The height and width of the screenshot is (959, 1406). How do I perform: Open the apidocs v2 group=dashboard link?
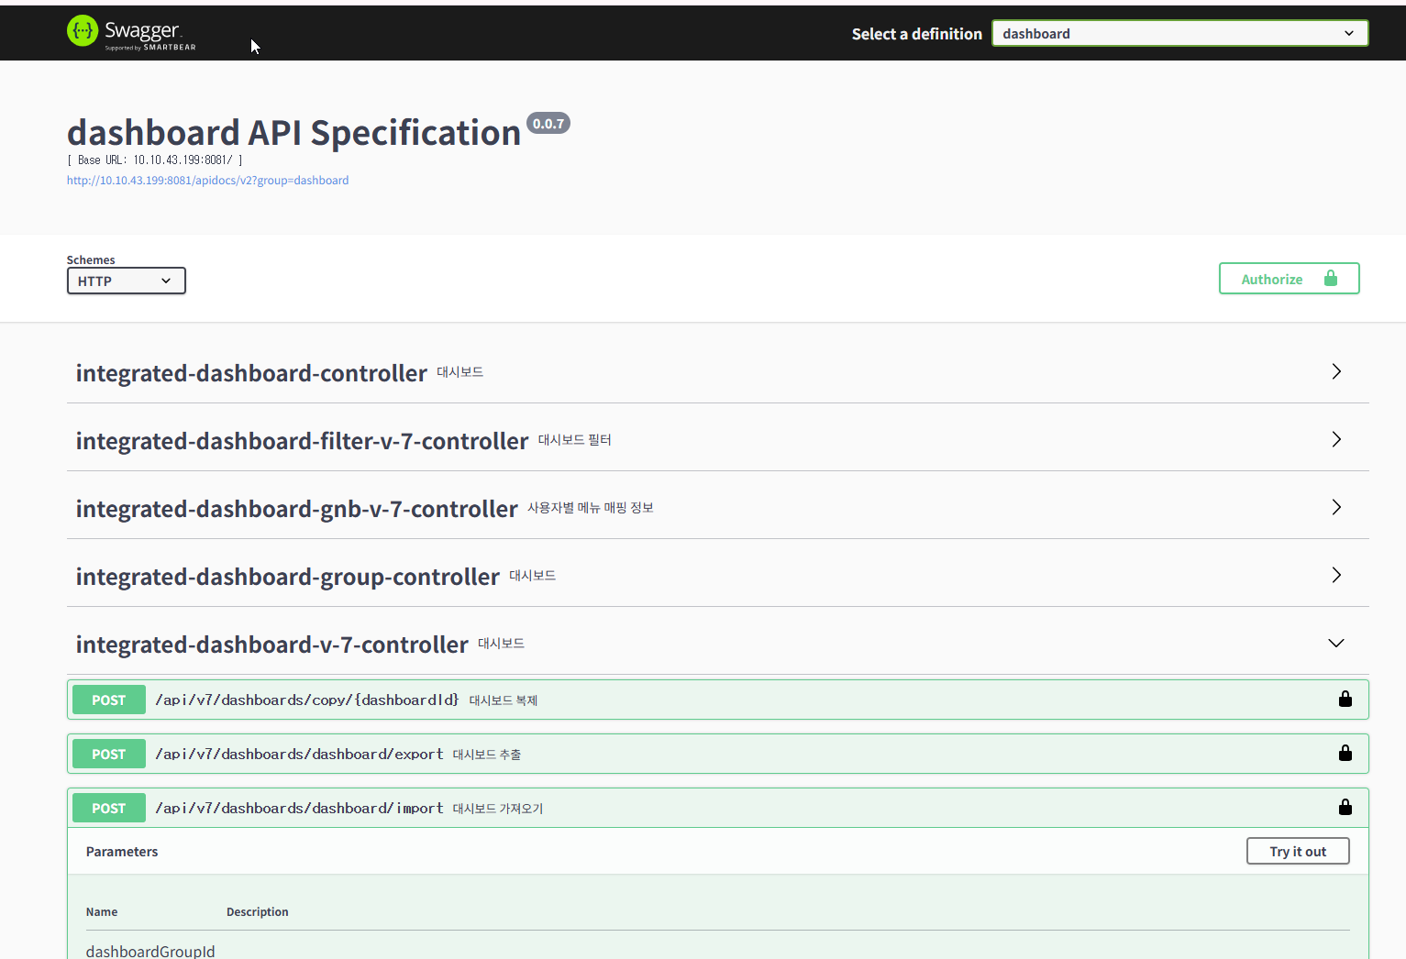(x=207, y=181)
